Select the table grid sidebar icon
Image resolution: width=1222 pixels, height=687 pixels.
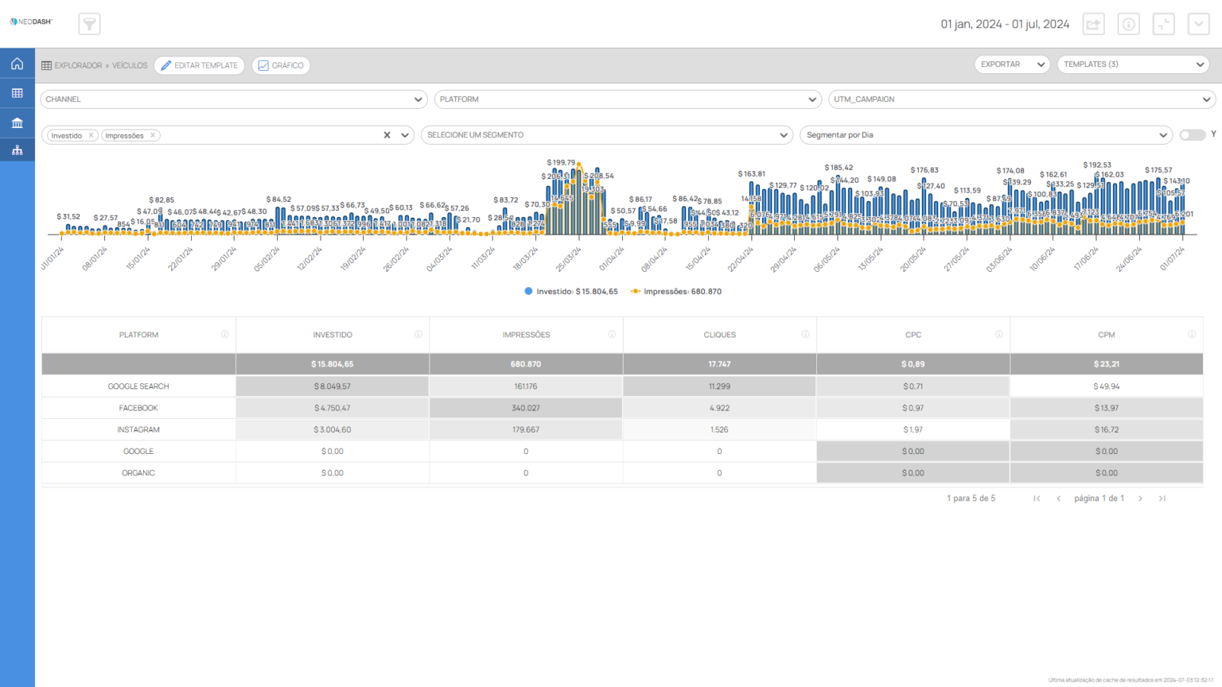click(17, 93)
